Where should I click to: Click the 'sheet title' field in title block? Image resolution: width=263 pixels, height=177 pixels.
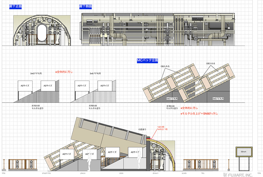pos(46,173)
